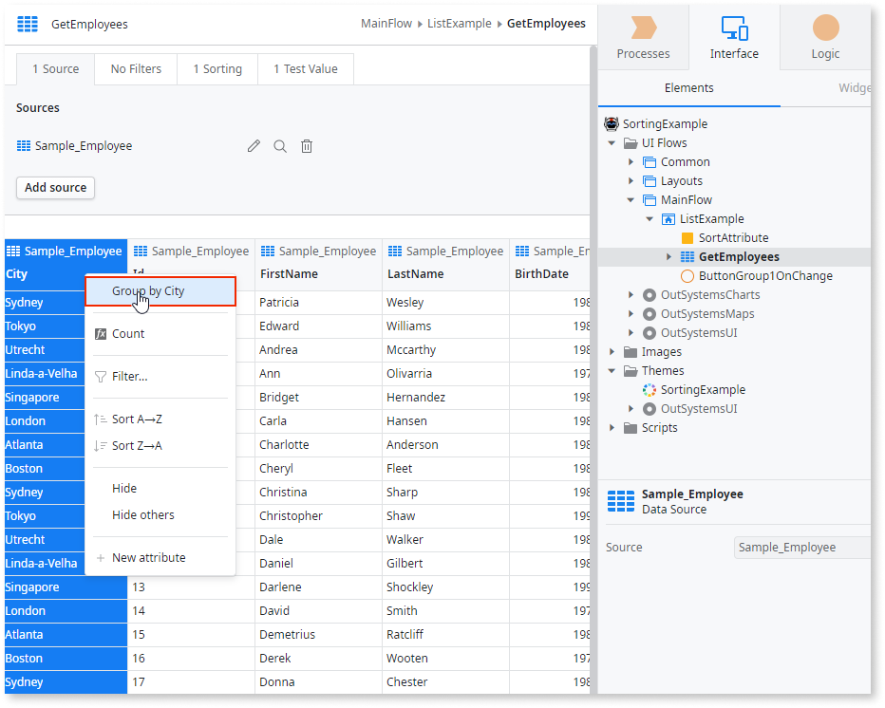Click the Add source button
Screen dimensions: 885x708
55,187
